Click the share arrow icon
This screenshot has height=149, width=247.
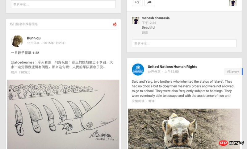pos(150,2)
